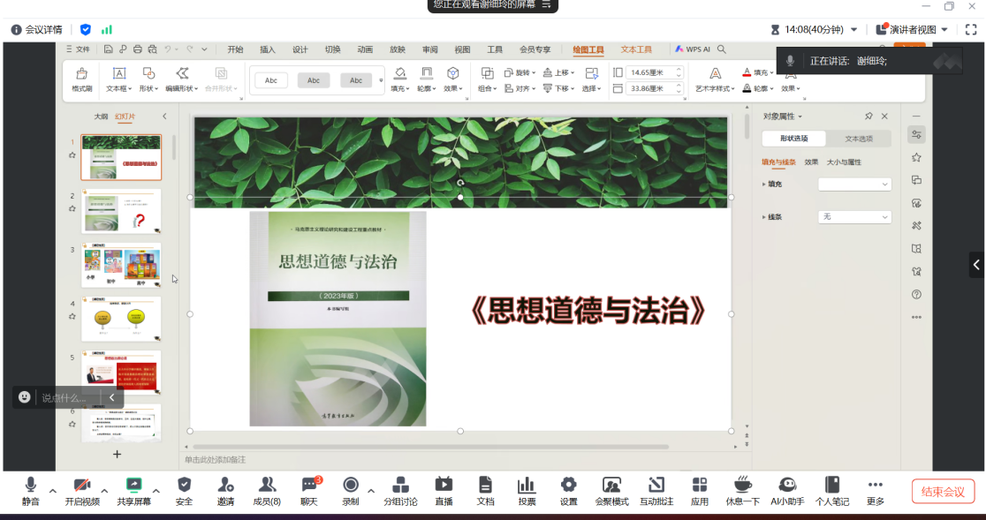Start recording with 录制 button

point(351,490)
